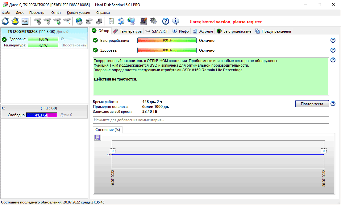Click the globe-over-disk toolbar icon
341x205 pixels.
79,21
